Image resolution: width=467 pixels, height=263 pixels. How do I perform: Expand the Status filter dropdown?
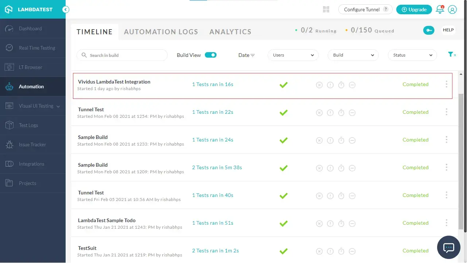point(412,55)
